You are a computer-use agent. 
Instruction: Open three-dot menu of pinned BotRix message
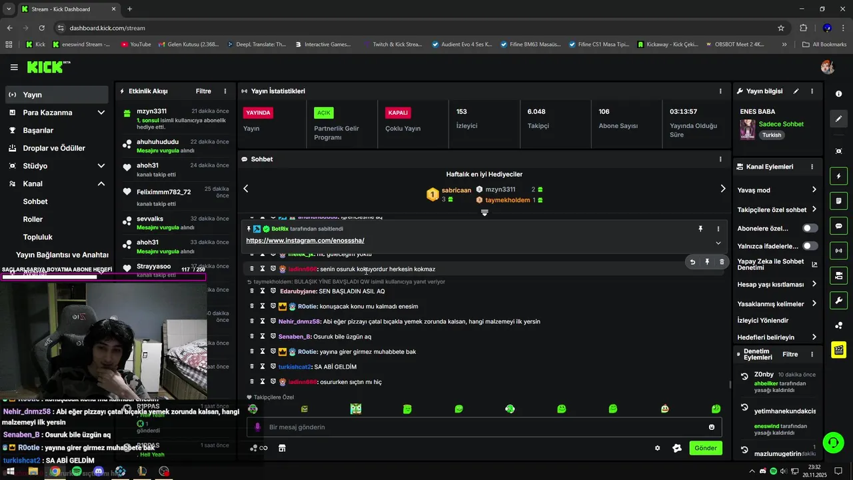tap(718, 229)
